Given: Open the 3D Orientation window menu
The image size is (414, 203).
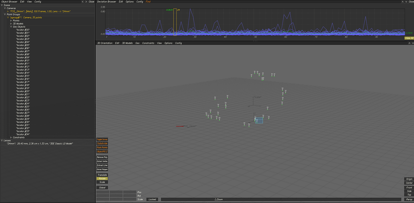Looking at the screenshot, I should click(x=105, y=43).
